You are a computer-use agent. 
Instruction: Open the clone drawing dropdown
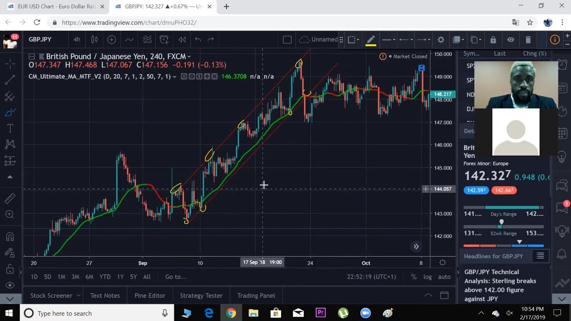(476, 40)
